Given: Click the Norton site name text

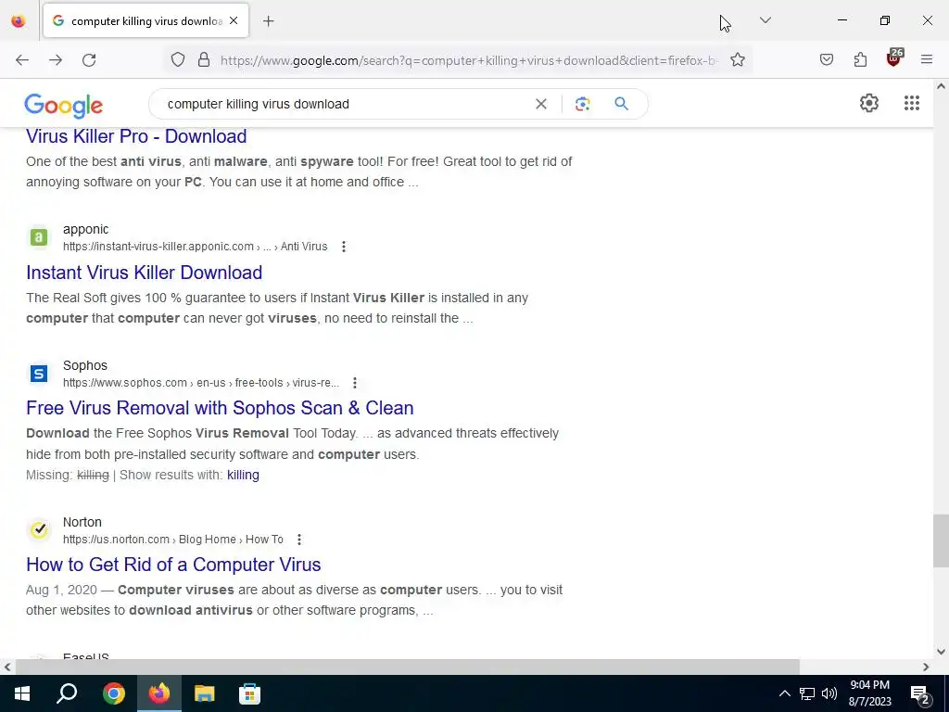Looking at the screenshot, I should point(82,523).
